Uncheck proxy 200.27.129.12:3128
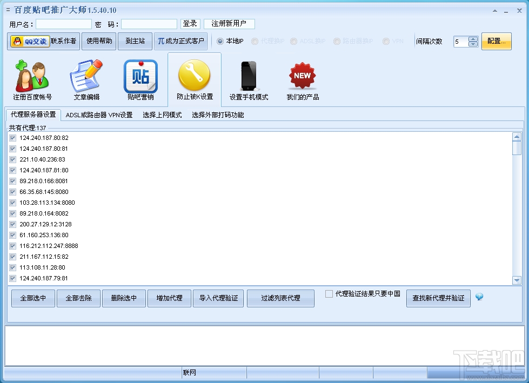The image size is (529, 383). (13, 224)
